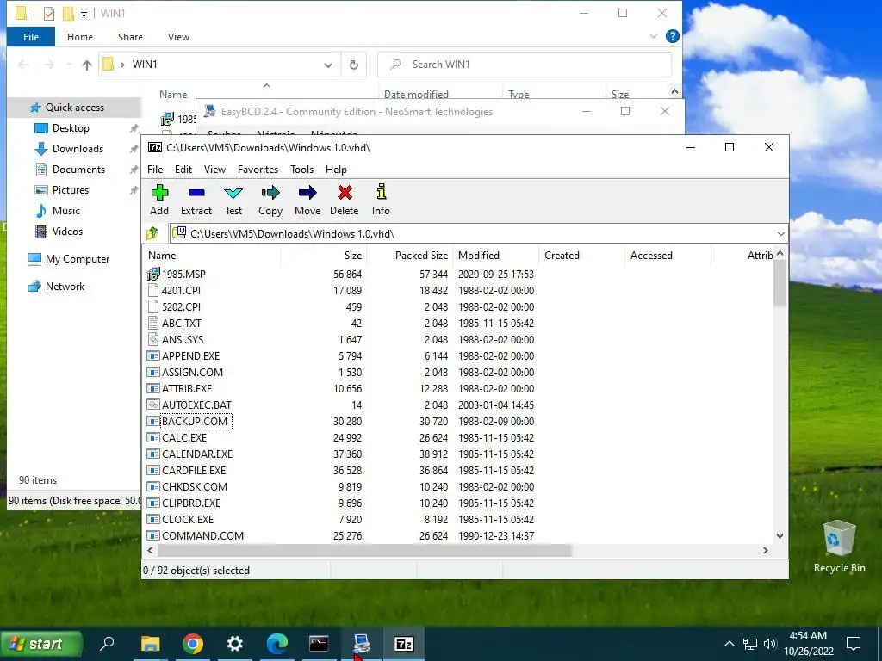Viewport: 882px width, 661px height.
Task: Click vertical scrollbar down arrow in 7-Zip
Action: 780,535
